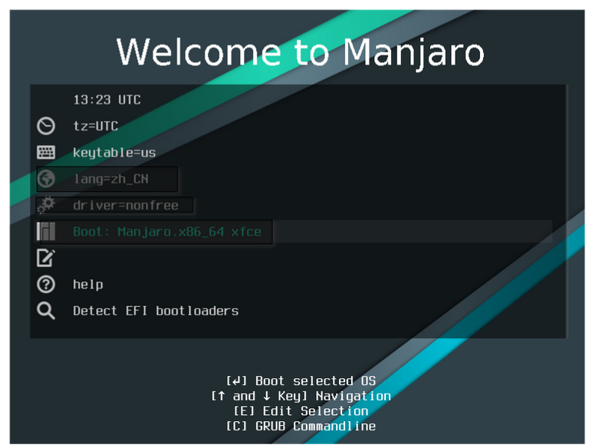The height and width of the screenshot is (448, 589).
Task: Click the question mark help icon
Action: click(x=46, y=285)
